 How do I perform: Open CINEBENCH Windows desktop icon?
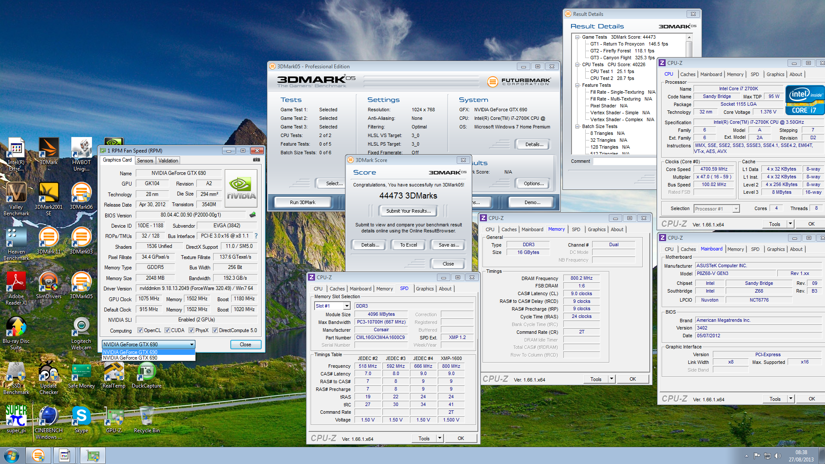coord(49,423)
